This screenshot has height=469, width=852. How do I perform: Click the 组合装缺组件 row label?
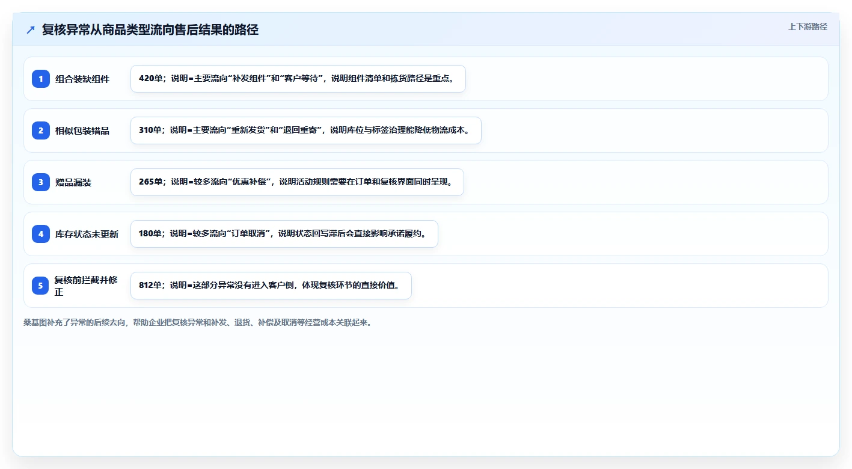[x=82, y=79]
